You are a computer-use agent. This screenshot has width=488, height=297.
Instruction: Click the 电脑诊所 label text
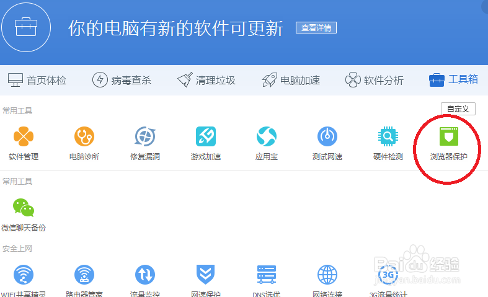[x=84, y=157]
